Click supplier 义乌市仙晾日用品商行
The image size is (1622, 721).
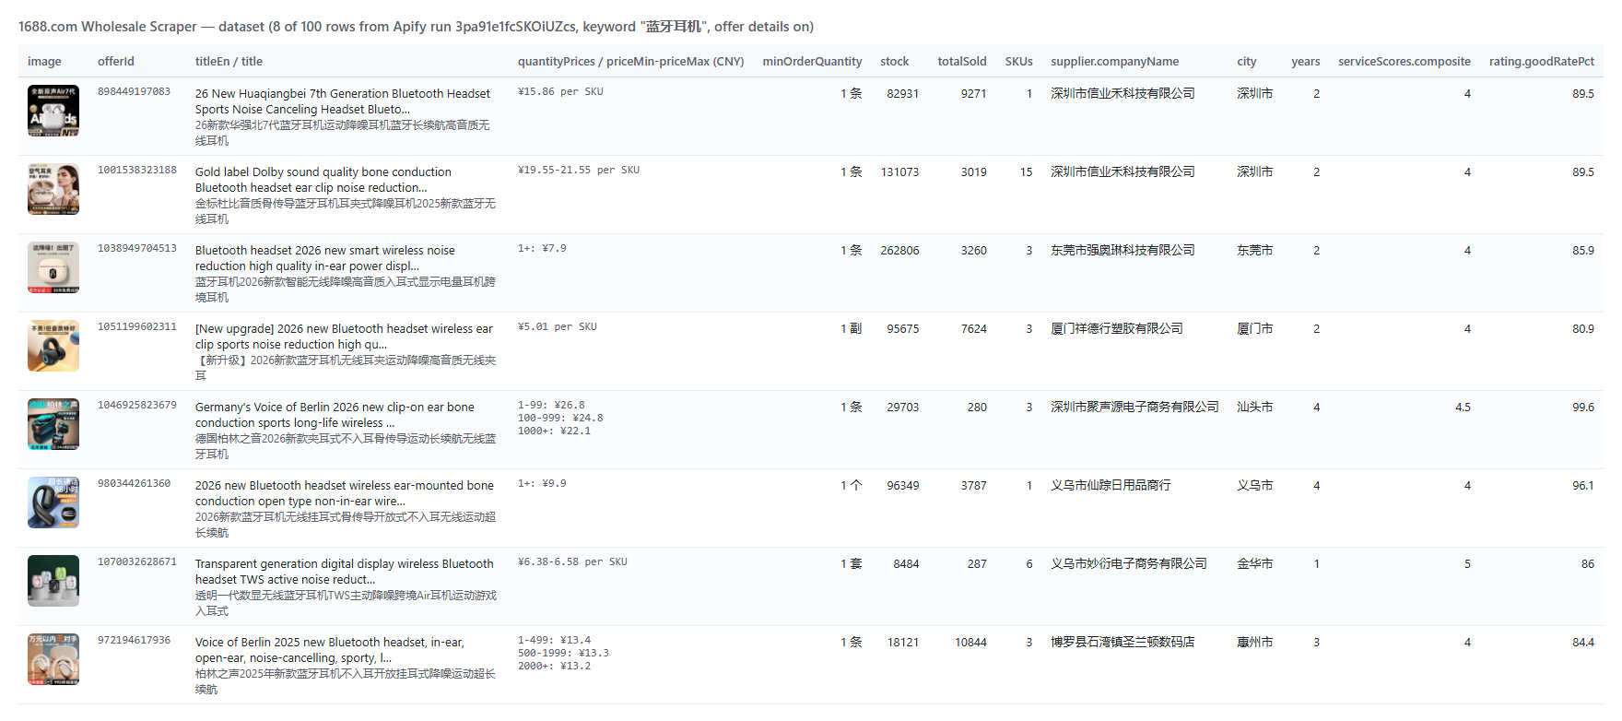[x=1111, y=485]
